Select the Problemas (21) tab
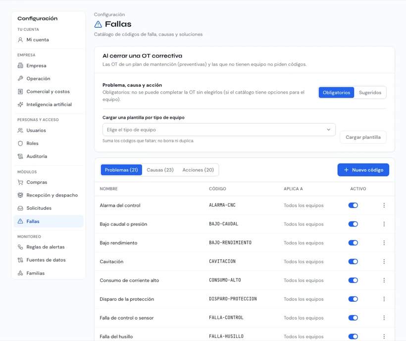Viewport: 406px width, 341px height. [121, 170]
